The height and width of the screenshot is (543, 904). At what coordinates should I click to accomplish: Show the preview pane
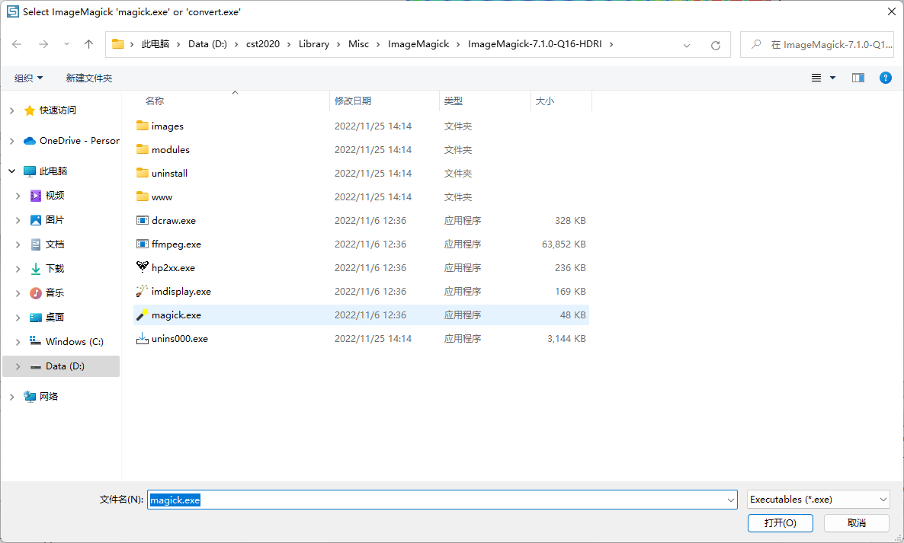pos(858,77)
